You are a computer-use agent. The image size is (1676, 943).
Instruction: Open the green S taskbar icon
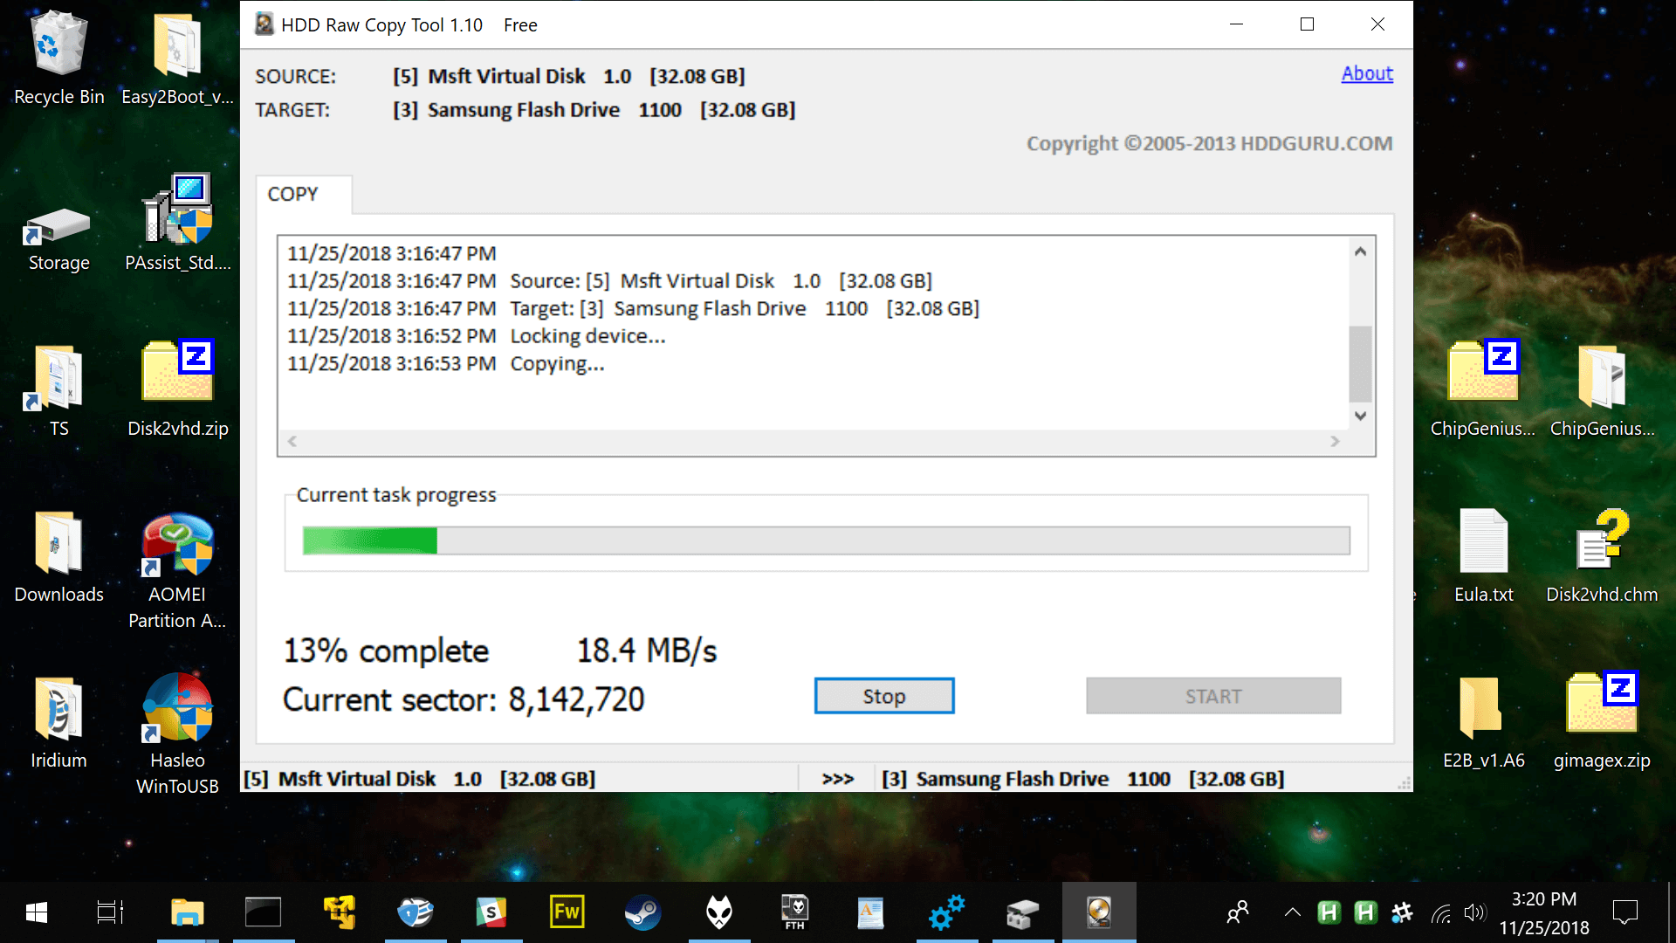point(491,912)
